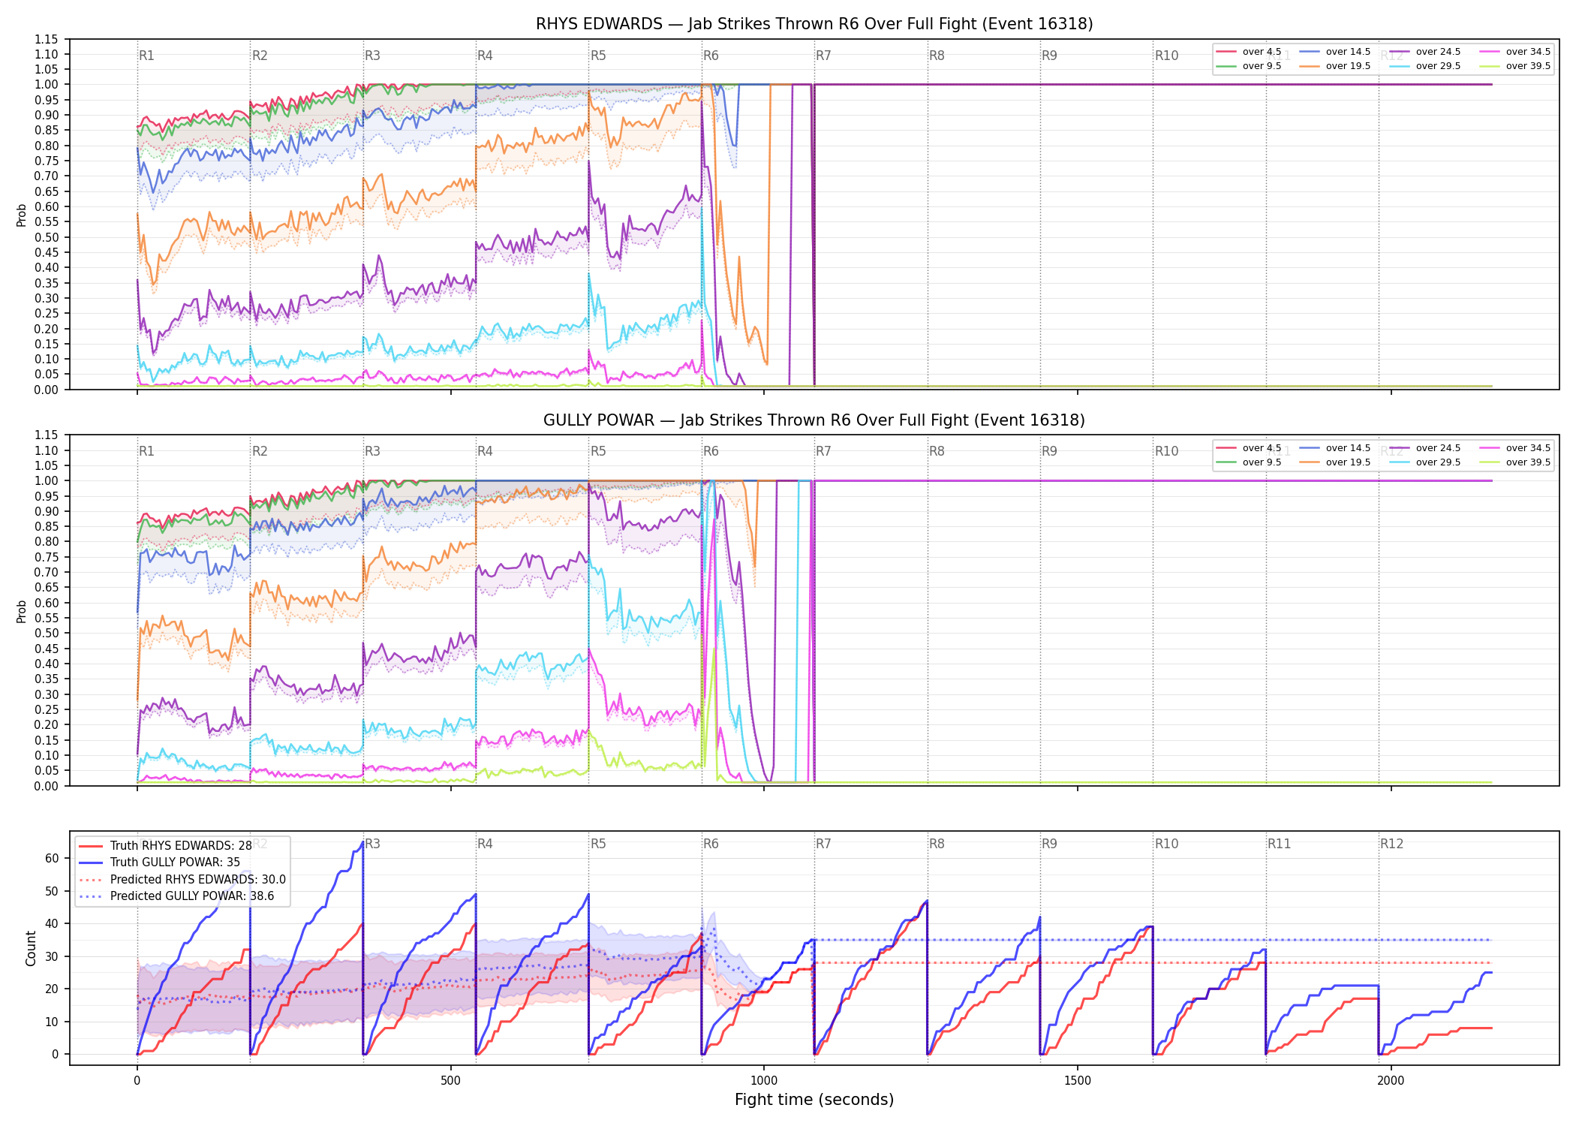This screenshot has height=1126, width=1576.
Task: Click the 1000 tick label on the x-axis
Action: 764,1081
